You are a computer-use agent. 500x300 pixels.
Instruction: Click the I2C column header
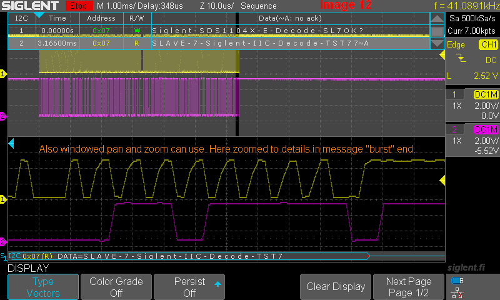pyautogui.click(x=22, y=19)
